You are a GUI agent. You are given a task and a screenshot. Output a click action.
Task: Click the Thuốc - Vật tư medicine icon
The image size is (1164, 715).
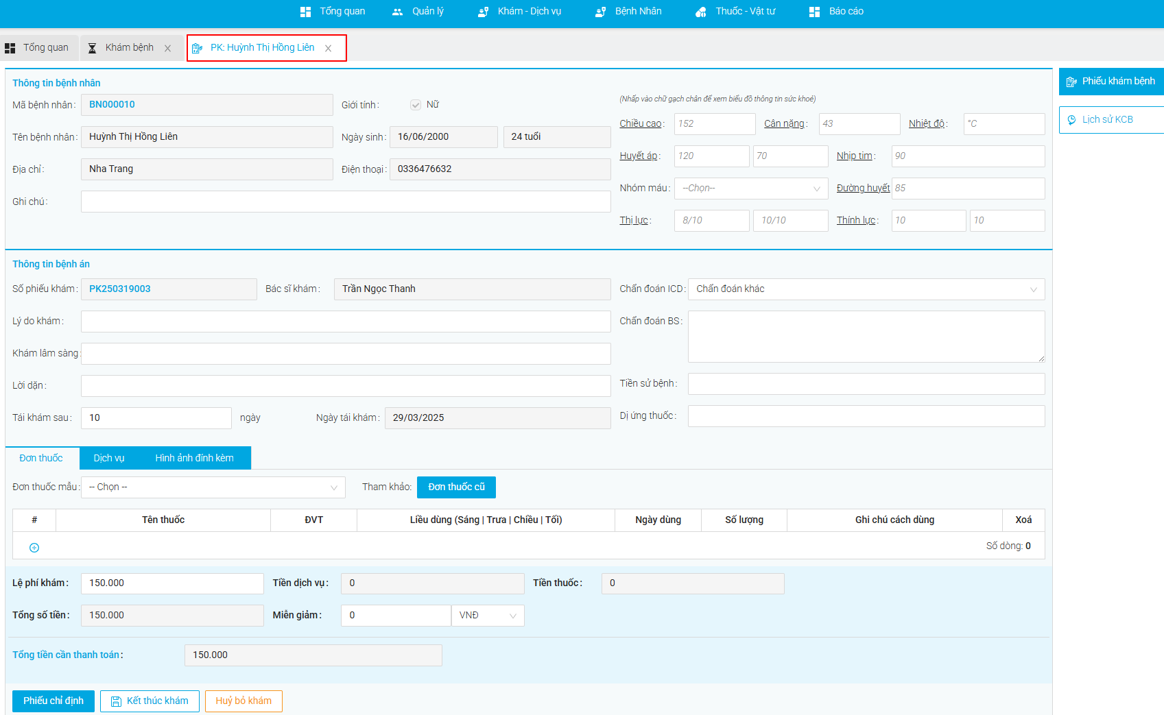point(700,12)
